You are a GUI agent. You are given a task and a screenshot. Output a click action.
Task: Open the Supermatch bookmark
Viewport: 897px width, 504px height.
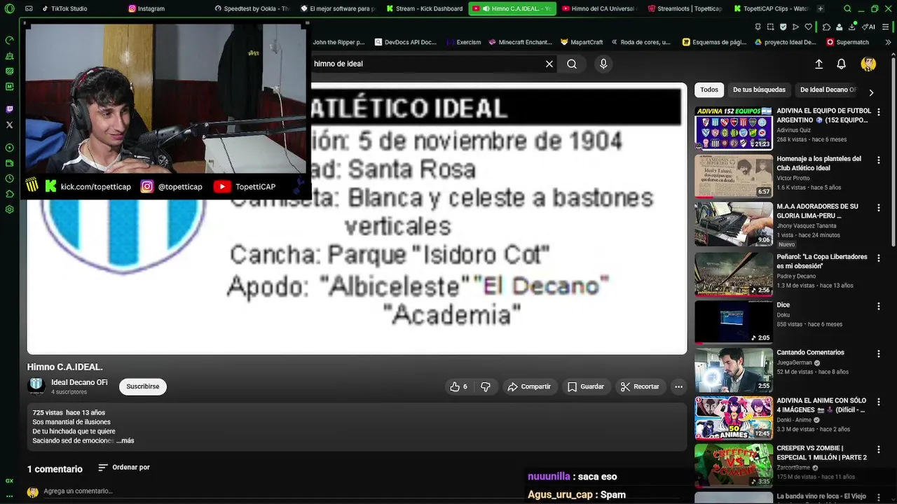tap(847, 42)
